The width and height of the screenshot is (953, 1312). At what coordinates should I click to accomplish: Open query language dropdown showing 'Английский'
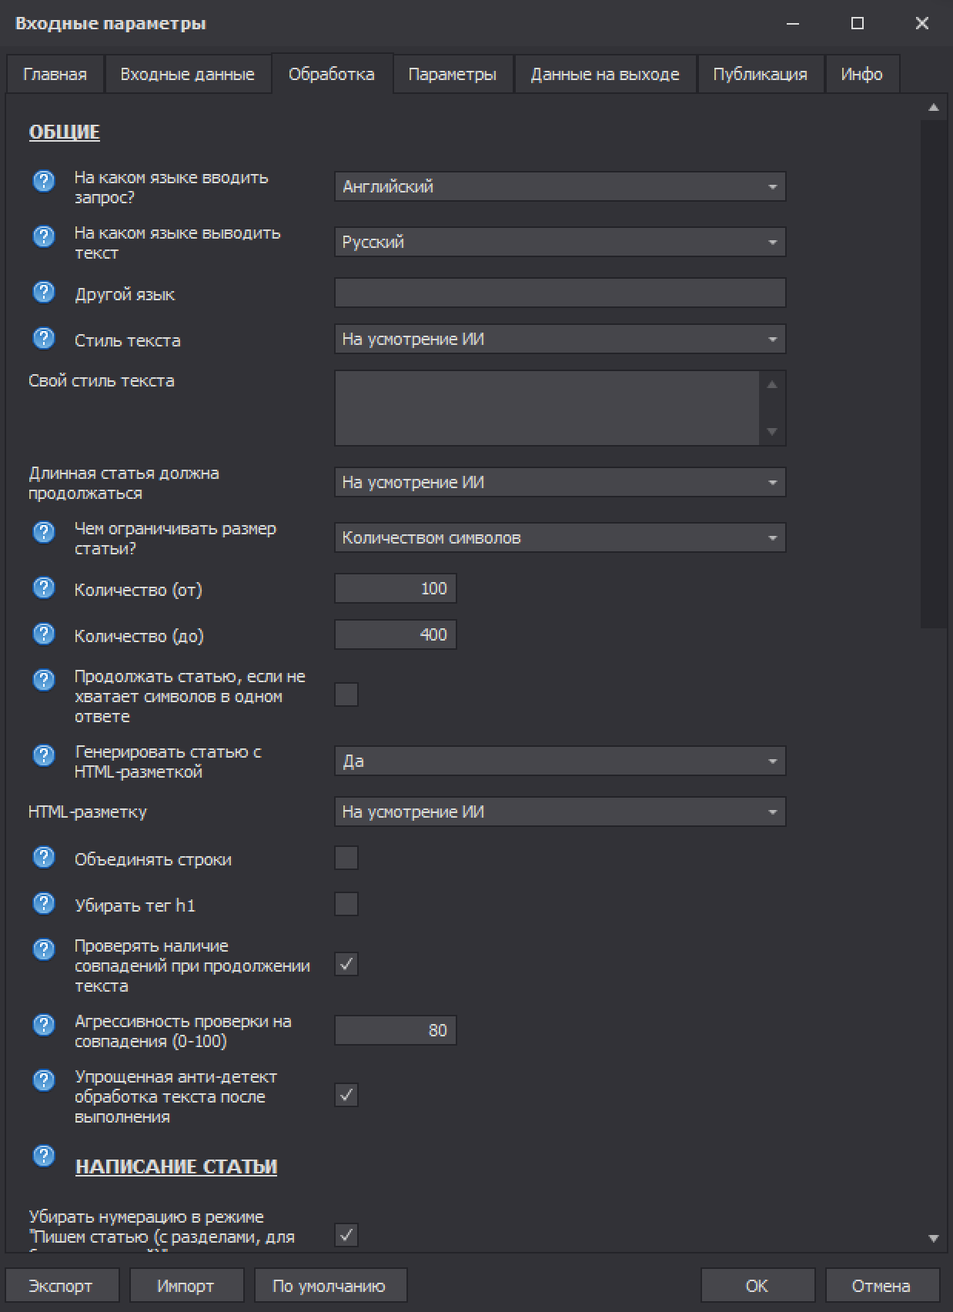point(560,186)
